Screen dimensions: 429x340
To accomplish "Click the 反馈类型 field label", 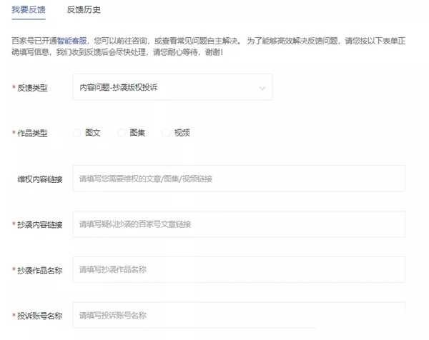I will tap(33, 88).
